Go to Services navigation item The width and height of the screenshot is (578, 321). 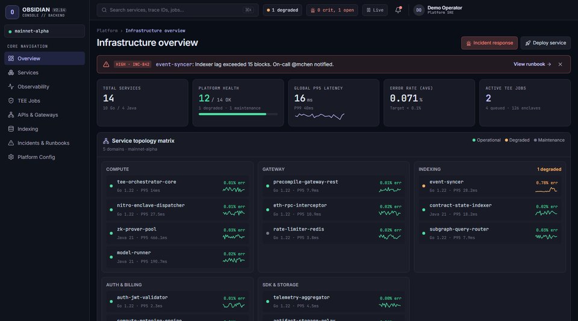click(45, 73)
